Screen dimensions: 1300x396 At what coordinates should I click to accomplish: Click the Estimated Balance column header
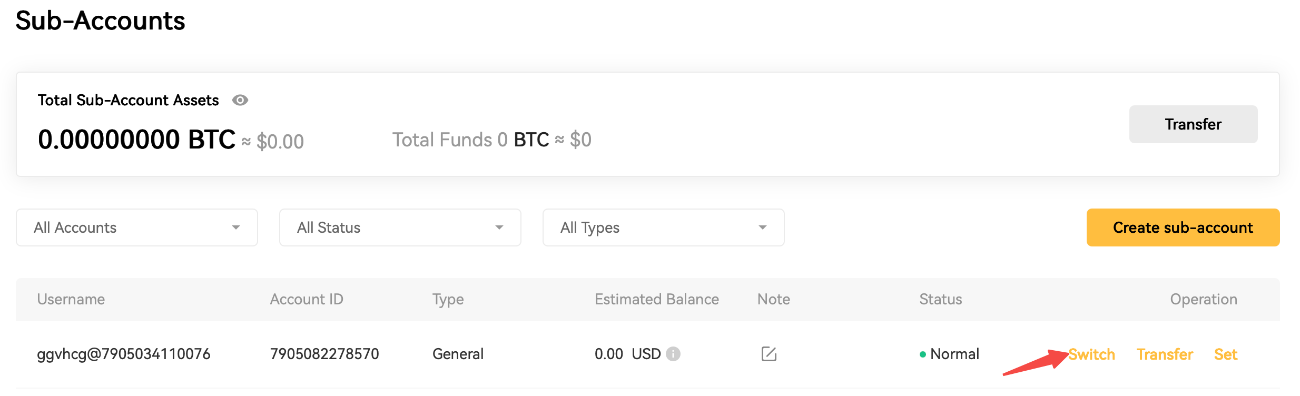[x=656, y=299]
